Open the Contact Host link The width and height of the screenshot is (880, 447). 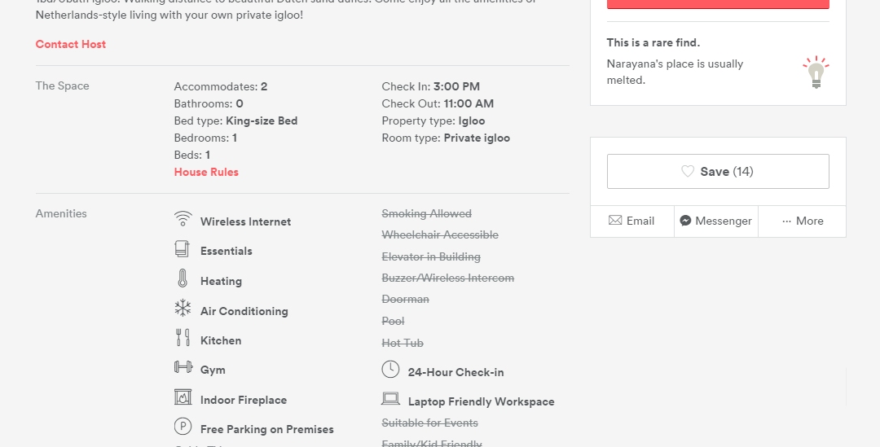(x=71, y=44)
